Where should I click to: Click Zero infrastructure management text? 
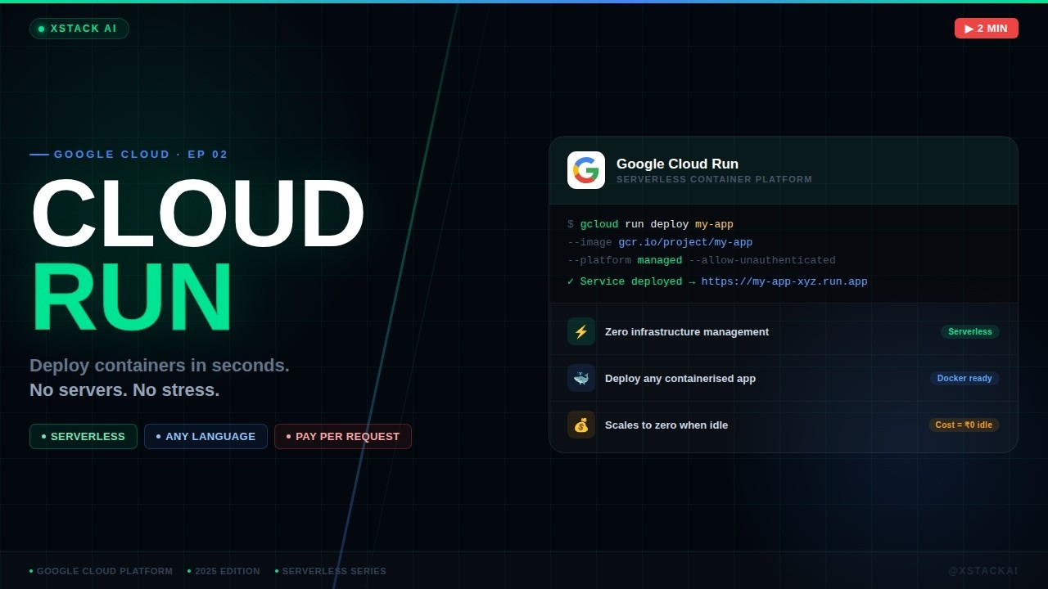[687, 331]
